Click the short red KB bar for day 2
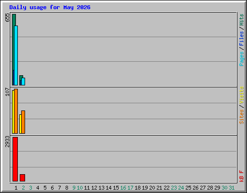 22,178
